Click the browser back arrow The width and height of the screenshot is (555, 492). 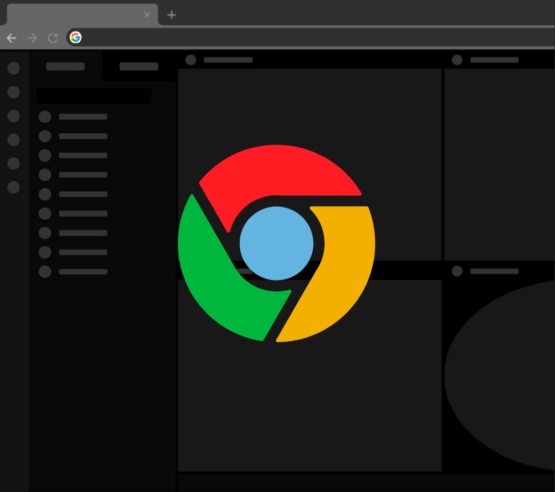[x=11, y=38]
